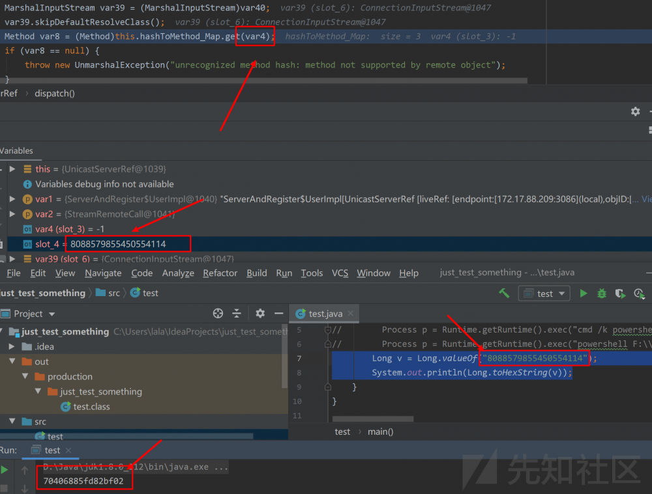Click the Project tree horizontal scrollbar
This screenshot has height=494, width=652.
pyautogui.click(x=127, y=436)
